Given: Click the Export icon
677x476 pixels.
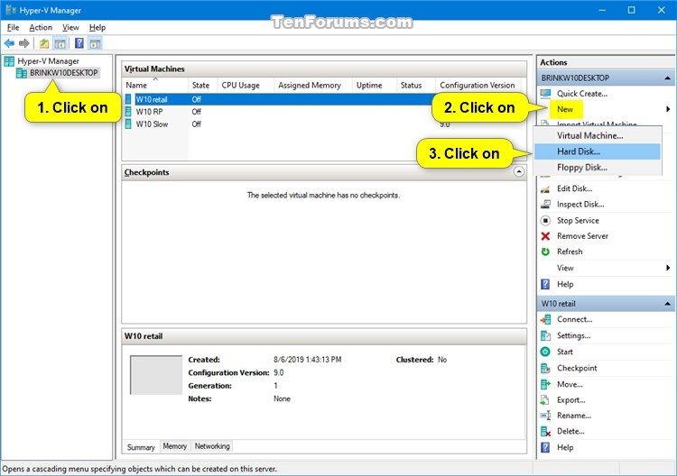Looking at the screenshot, I should point(546,400).
